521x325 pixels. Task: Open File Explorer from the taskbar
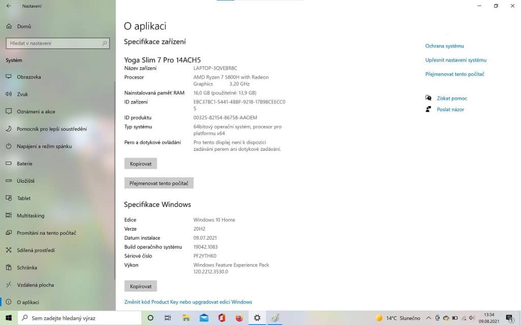(x=186, y=318)
